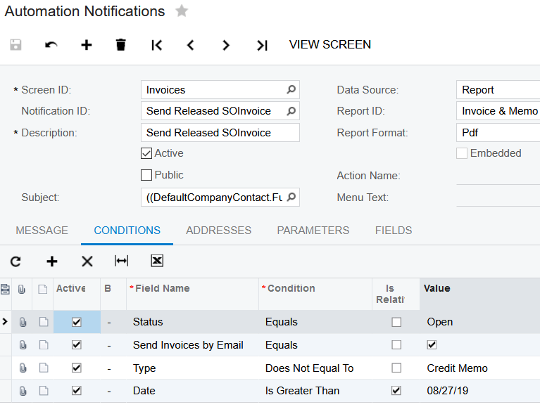Go to the next record with right chevron
The width and height of the screenshot is (540, 414).
226,45
